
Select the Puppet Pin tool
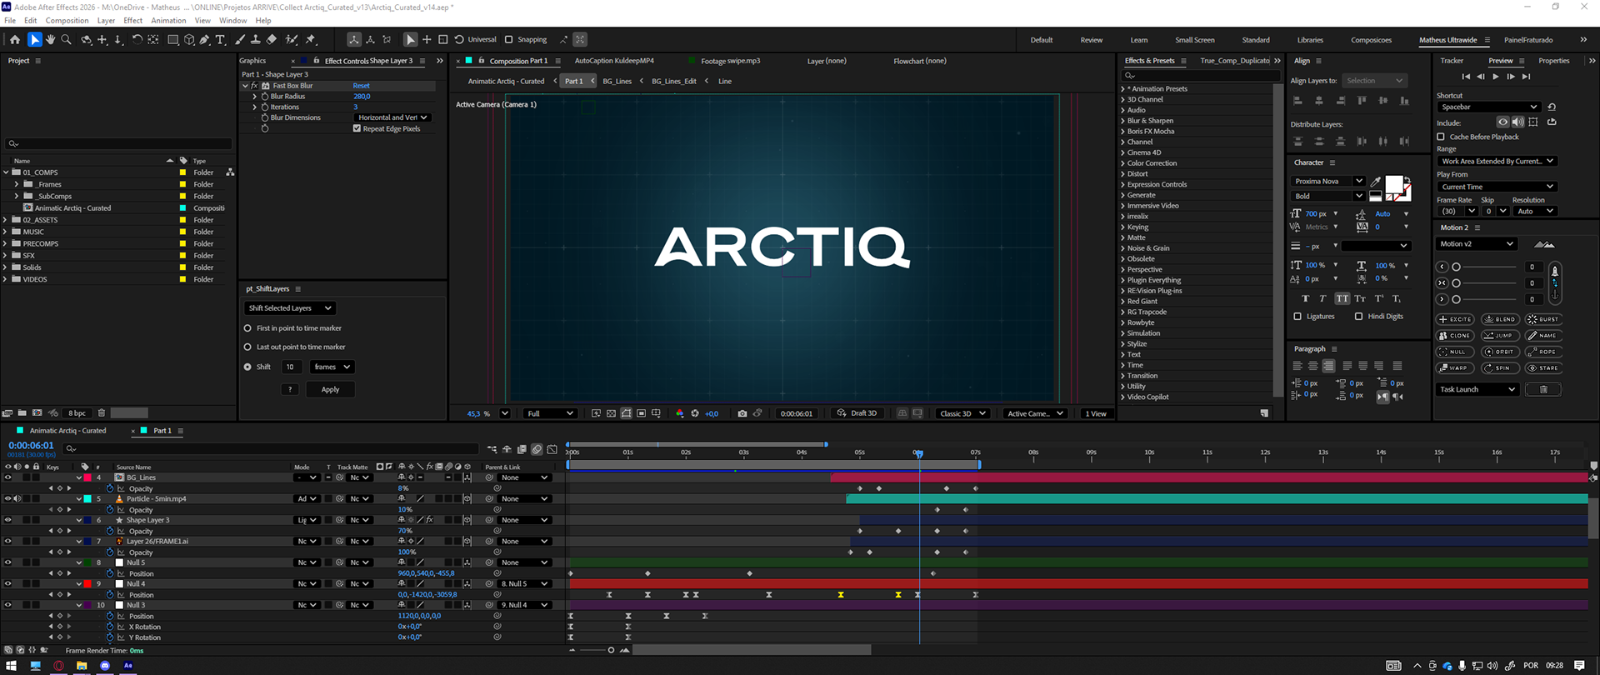click(x=311, y=39)
